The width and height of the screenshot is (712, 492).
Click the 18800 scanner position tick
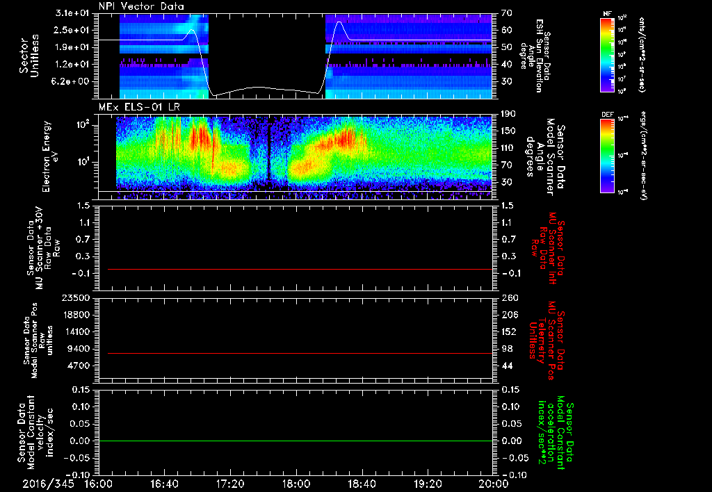(75, 315)
